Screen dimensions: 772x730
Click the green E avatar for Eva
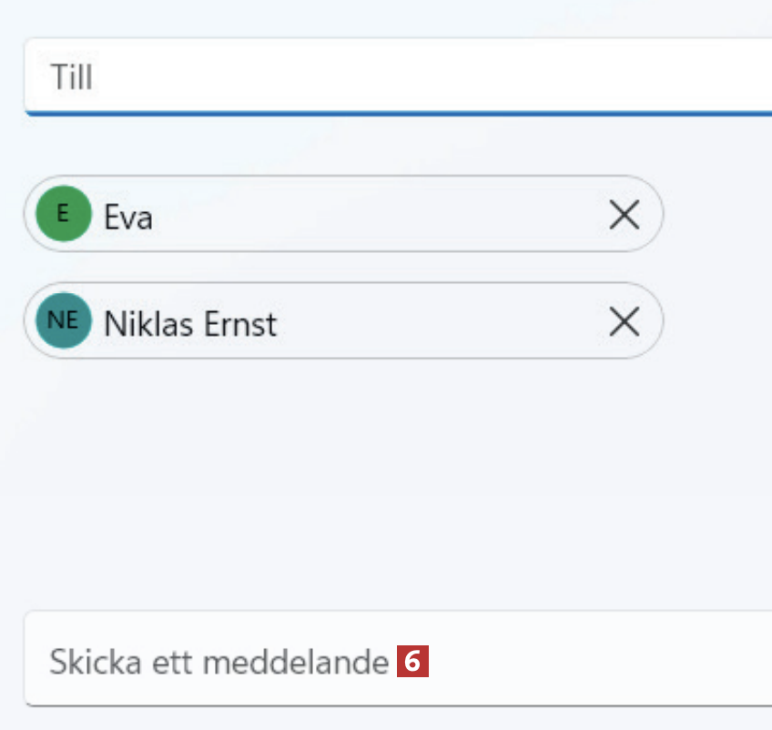point(63,214)
